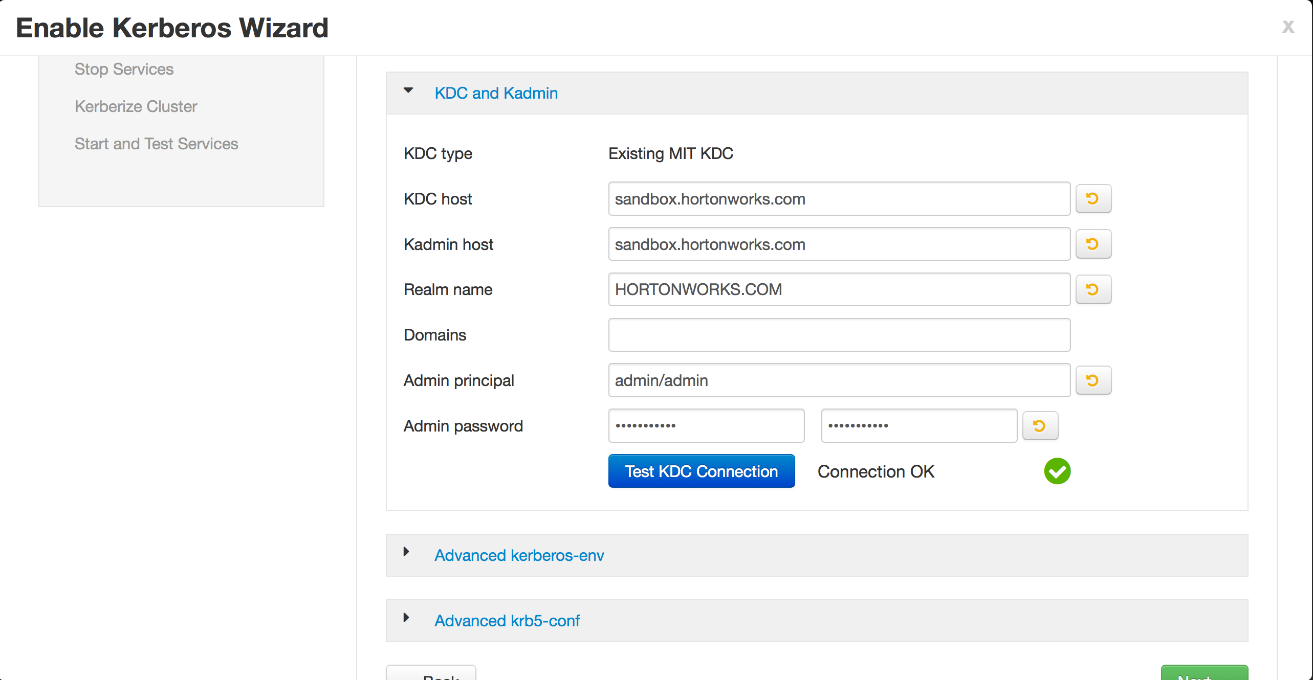
Task: Undo Admin principal field changes
Action: (1093, 380)
